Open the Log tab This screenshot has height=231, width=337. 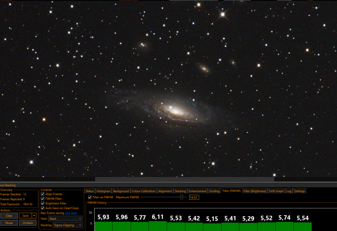coord(289,191)
